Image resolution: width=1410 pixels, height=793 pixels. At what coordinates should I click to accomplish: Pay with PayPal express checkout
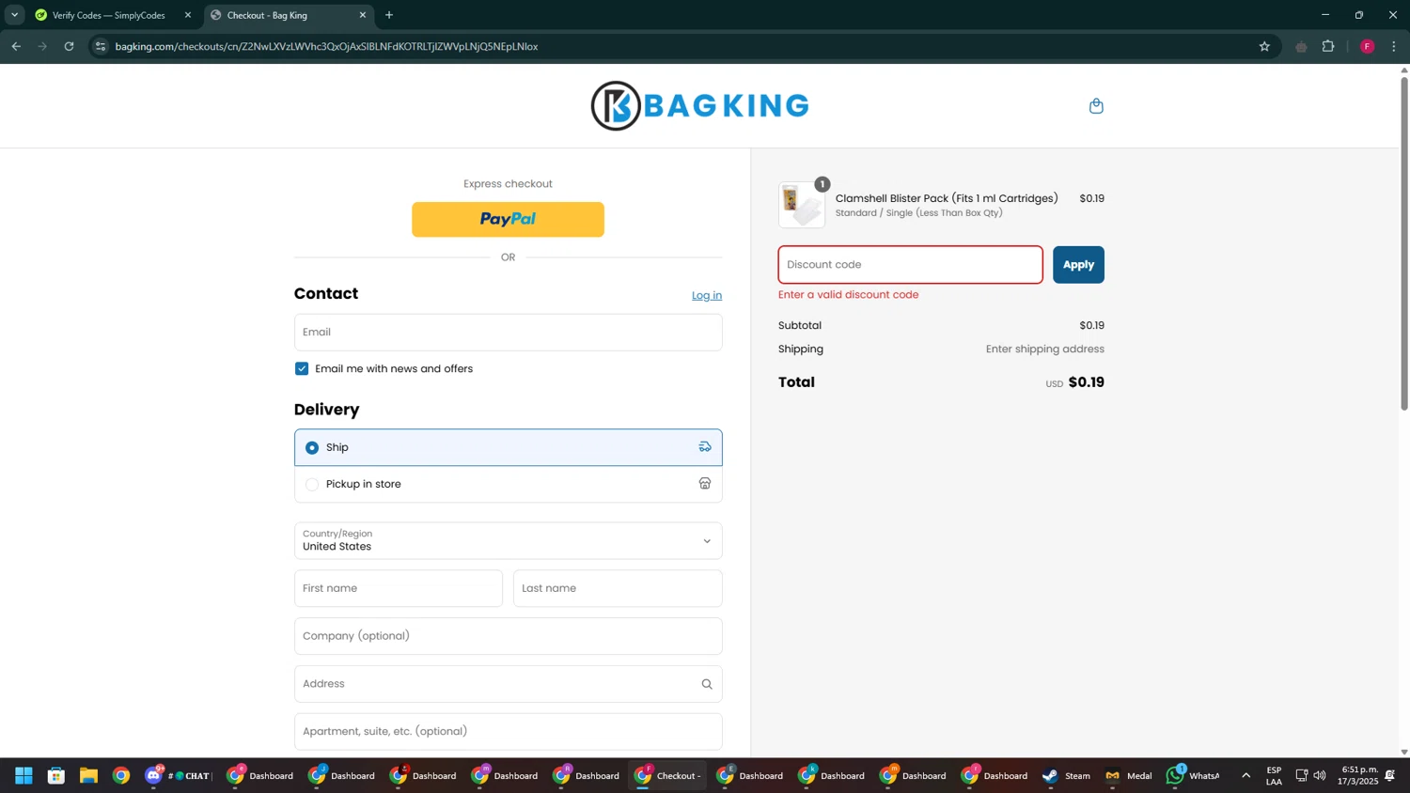tap(508, 219)
